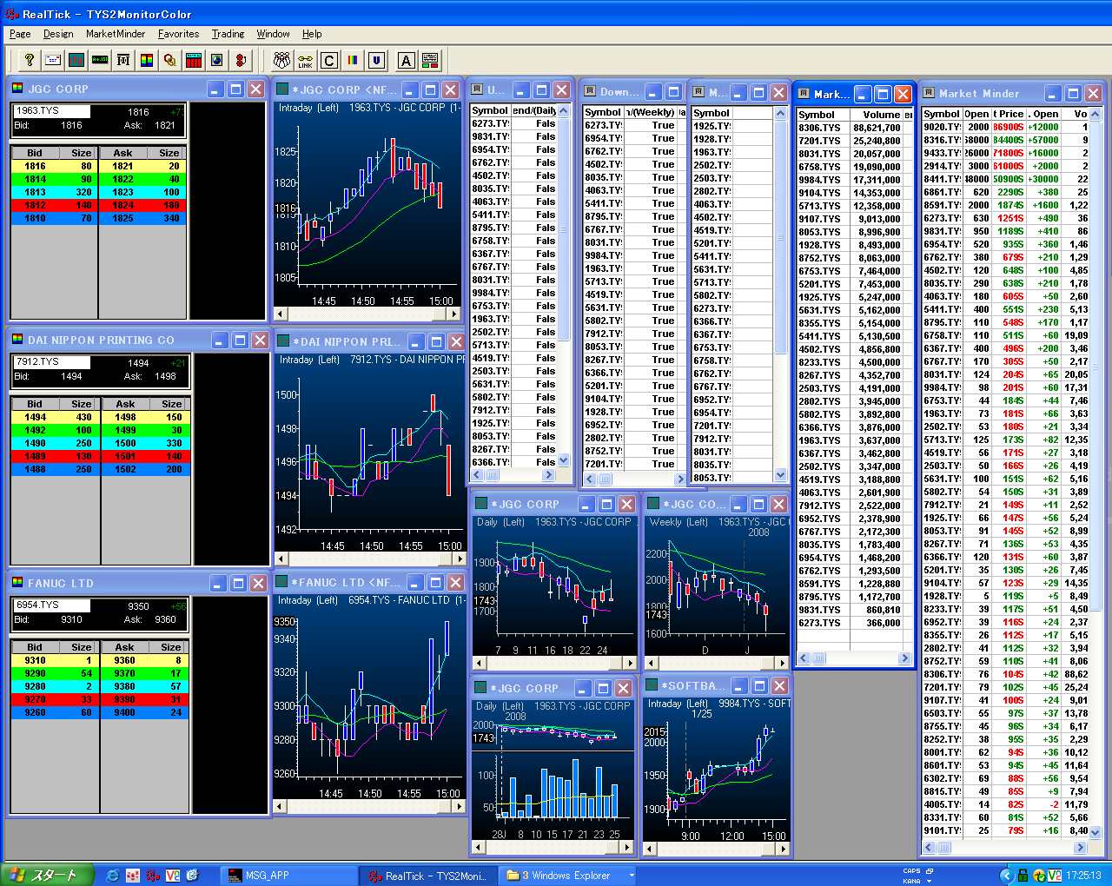Switch to MSG_APP in the taskbar
This screenshot has width=1112, height=886.
pyautogui.click(x=288, y=876)
